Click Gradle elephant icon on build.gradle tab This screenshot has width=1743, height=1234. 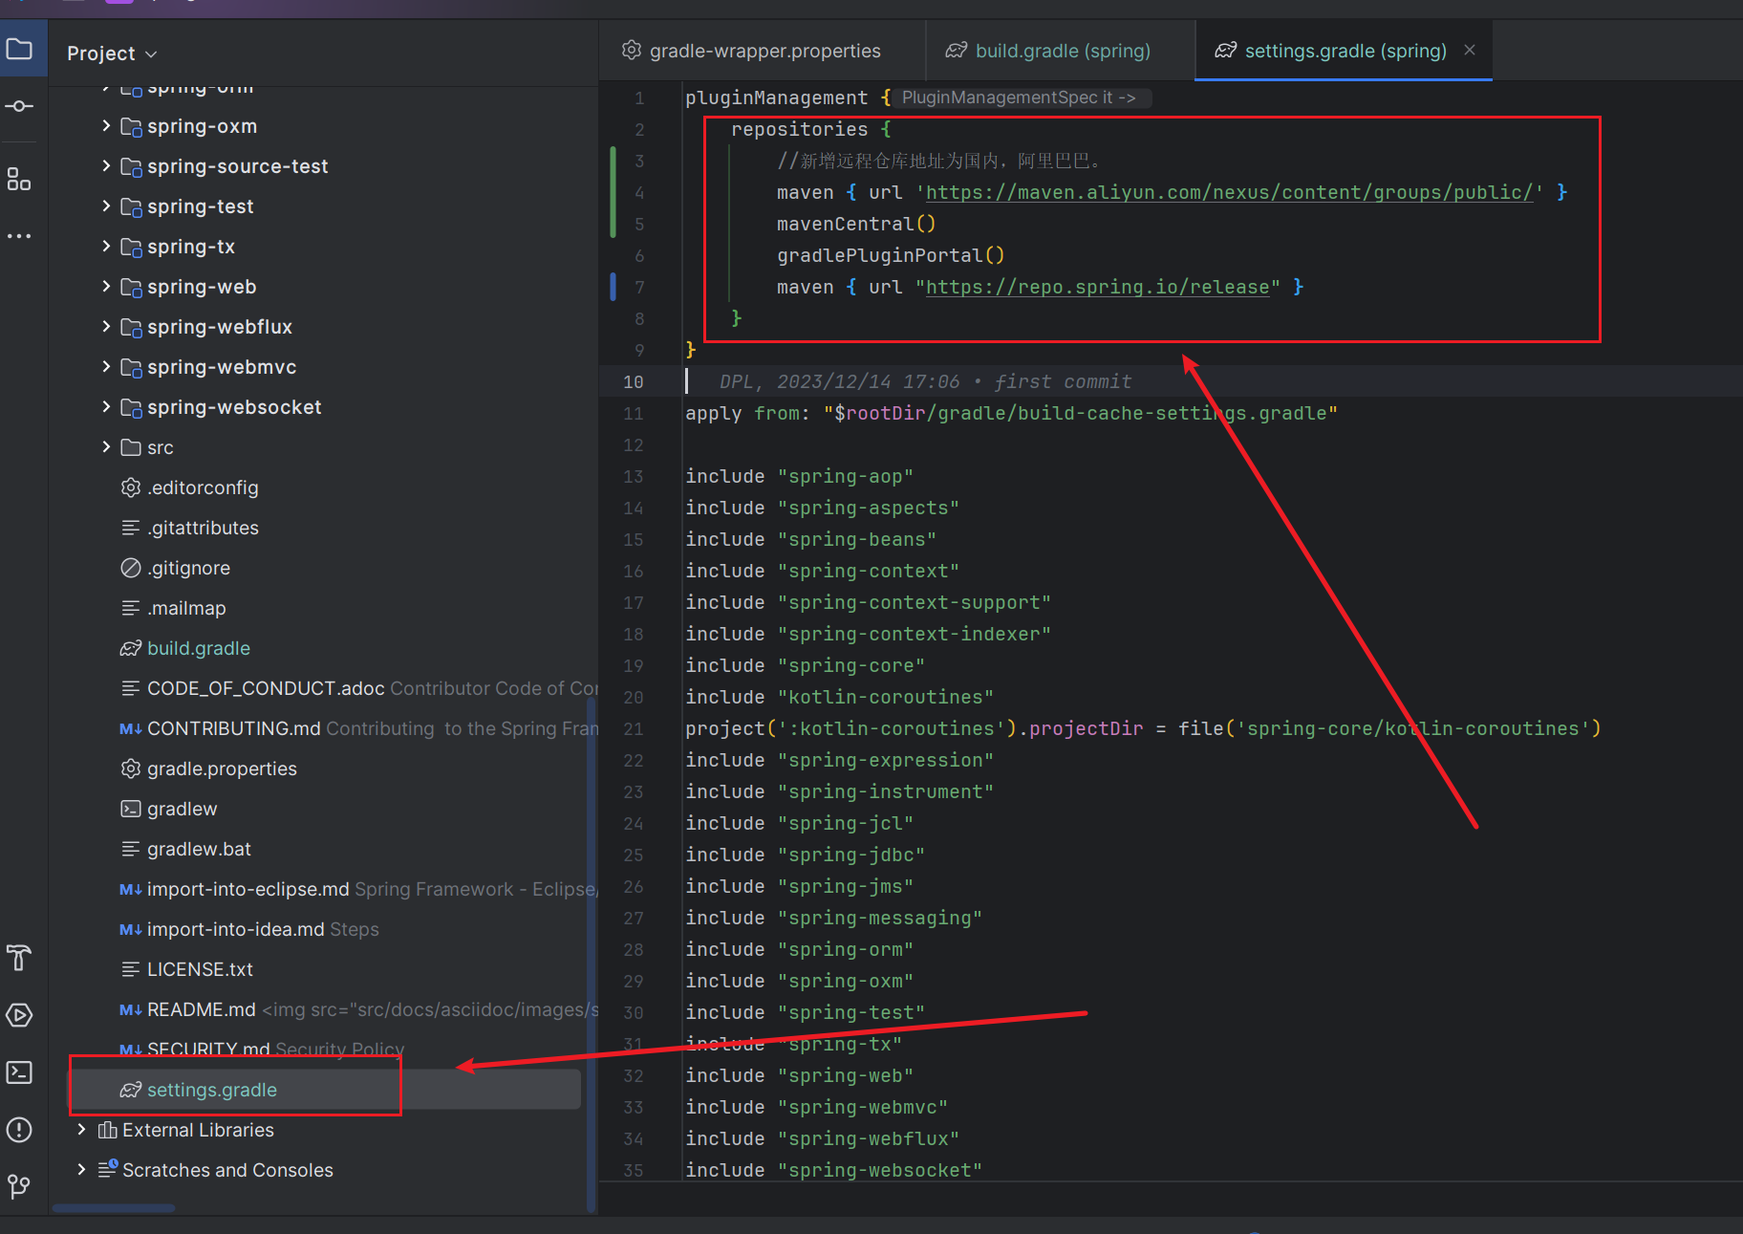click(956, 50)
